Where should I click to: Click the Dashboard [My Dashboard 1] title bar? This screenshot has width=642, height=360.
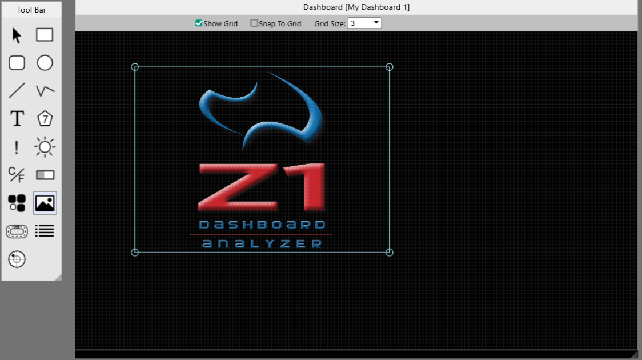pos(356,7)
